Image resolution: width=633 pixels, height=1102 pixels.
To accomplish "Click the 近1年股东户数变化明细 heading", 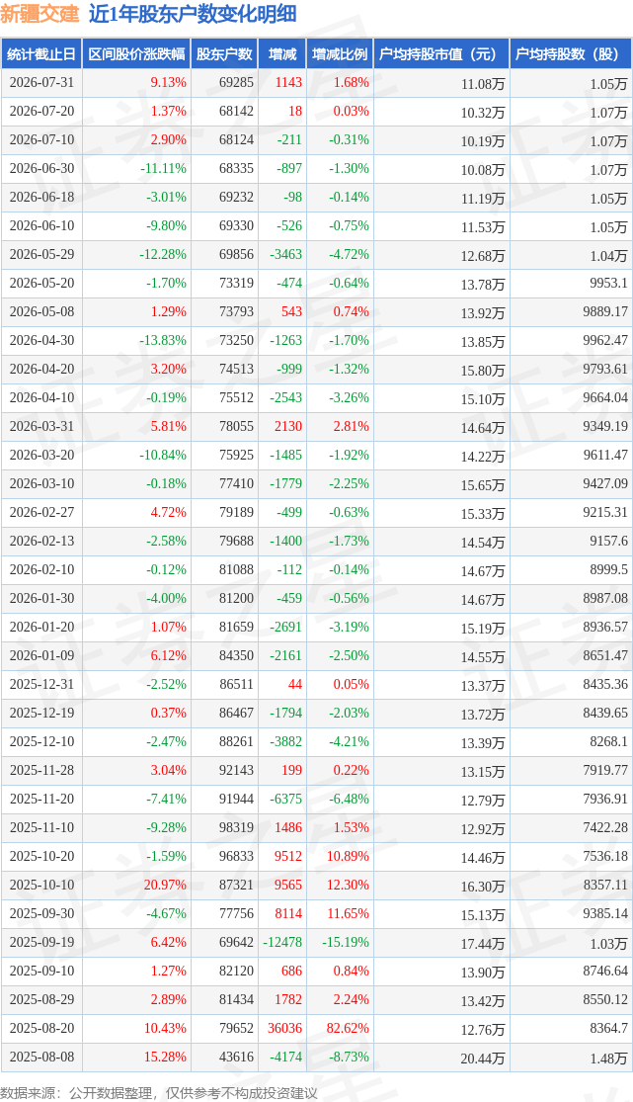I will click(x=193, y=14).
